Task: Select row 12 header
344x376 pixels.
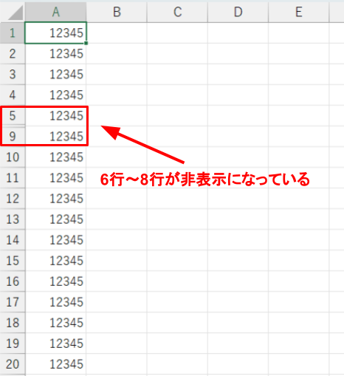Action: 13,199
